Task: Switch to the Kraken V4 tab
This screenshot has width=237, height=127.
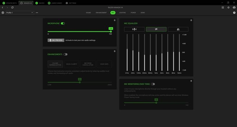Action: 26,3
